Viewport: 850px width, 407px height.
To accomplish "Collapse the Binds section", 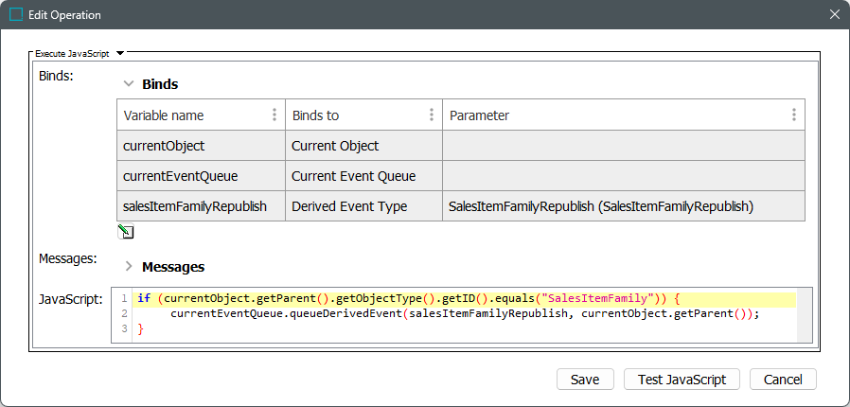I will 129,84.
